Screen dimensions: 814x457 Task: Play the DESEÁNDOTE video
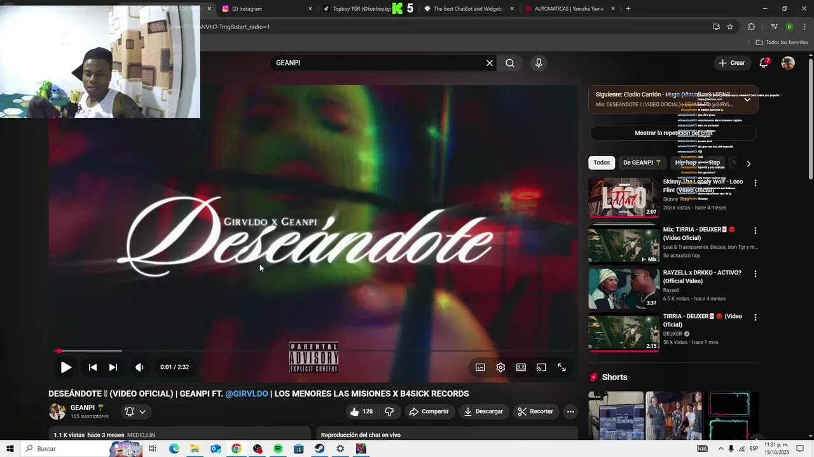pos(66,367)
